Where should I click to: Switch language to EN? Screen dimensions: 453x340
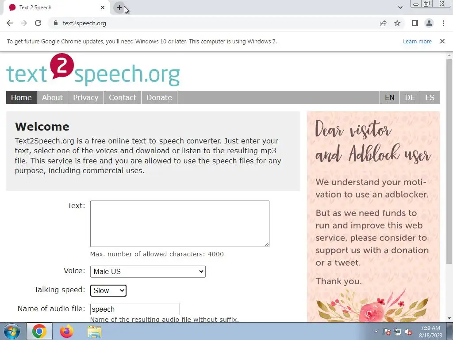point(390,97)
